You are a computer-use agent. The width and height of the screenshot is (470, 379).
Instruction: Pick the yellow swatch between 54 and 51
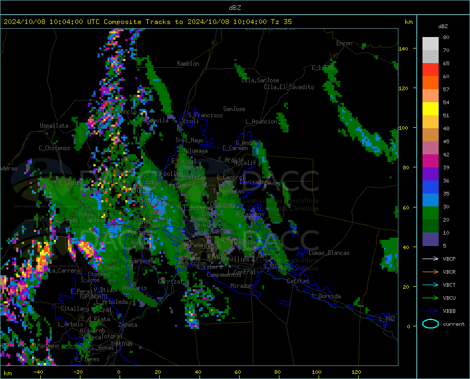[430, 109]
